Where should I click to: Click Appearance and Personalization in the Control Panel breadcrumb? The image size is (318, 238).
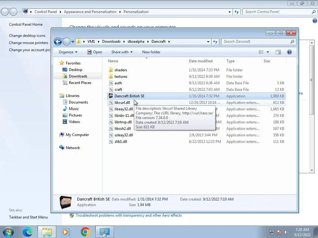pos(90,12)
